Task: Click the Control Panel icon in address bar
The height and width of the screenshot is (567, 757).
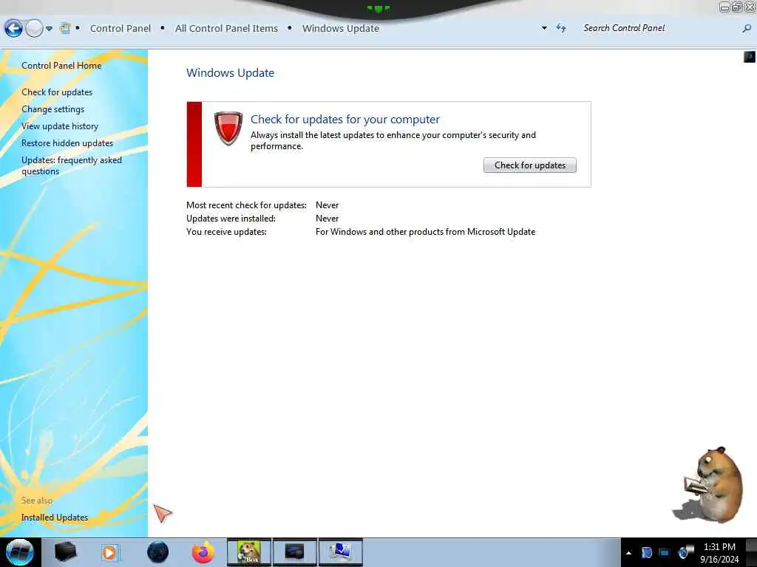Action: click(x=65, y=29)
